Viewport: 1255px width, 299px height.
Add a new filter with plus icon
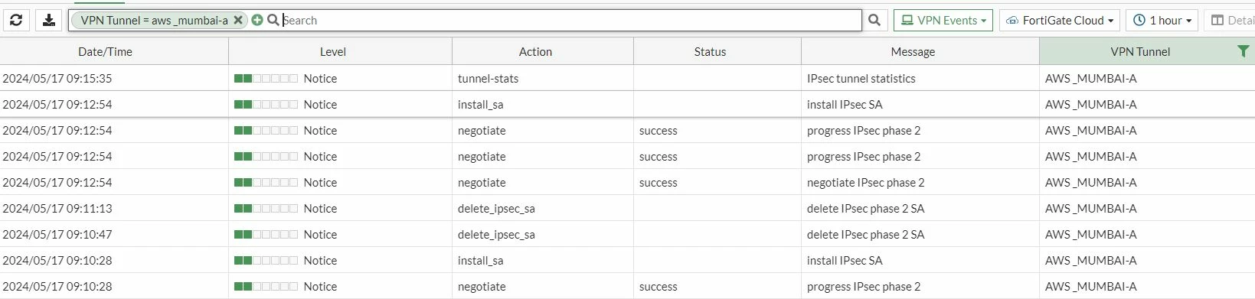(257, 21)
